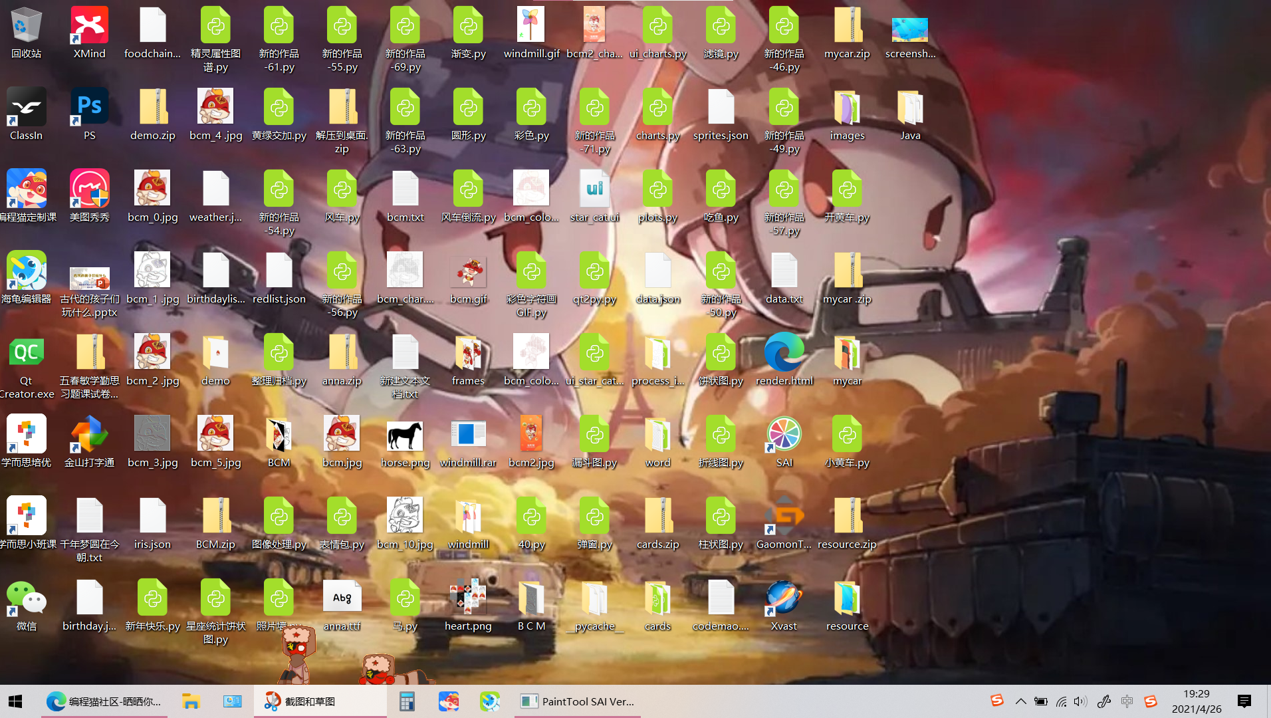Open the Qt Creator.exe shortcut
Screen dimensions: 1271x718
coord(27,366)
